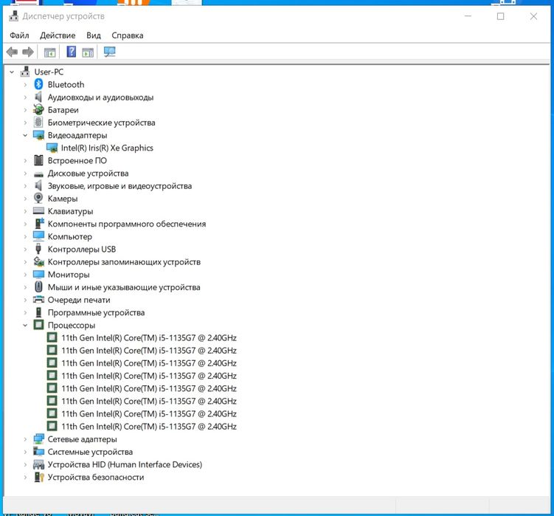Viewport: 554px width, 516px height.
Task: Select the Аудиовходы и аудиовыходы label
Action: click(x=101, y=97)
